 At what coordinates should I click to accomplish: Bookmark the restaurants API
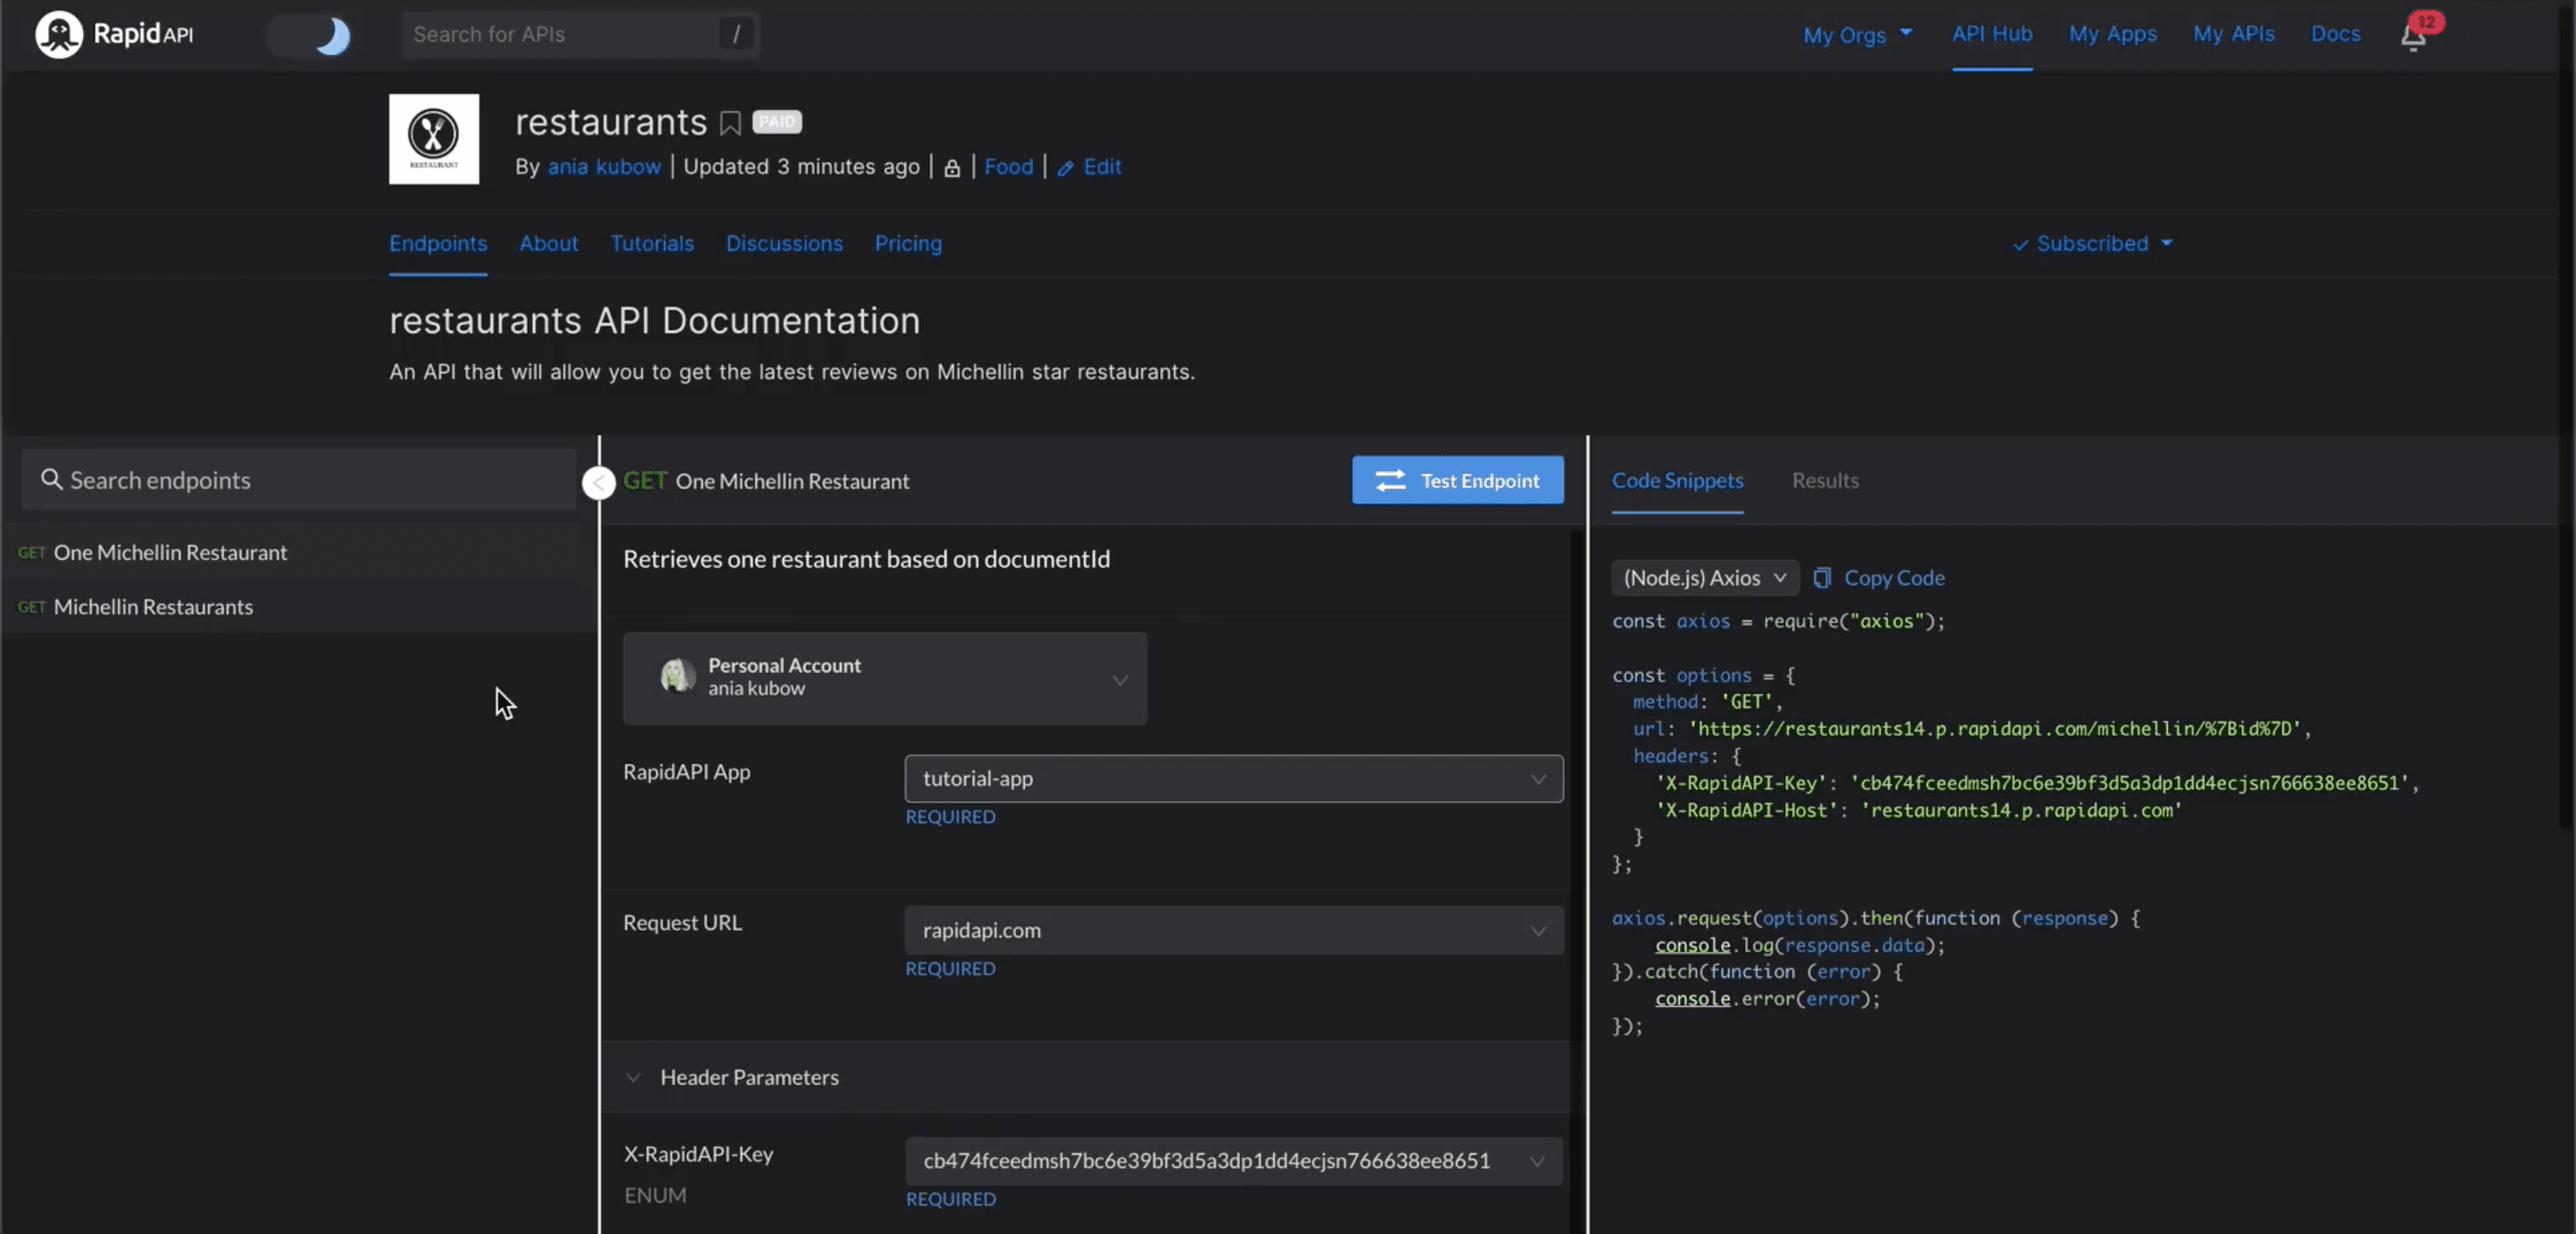point(730,123)
